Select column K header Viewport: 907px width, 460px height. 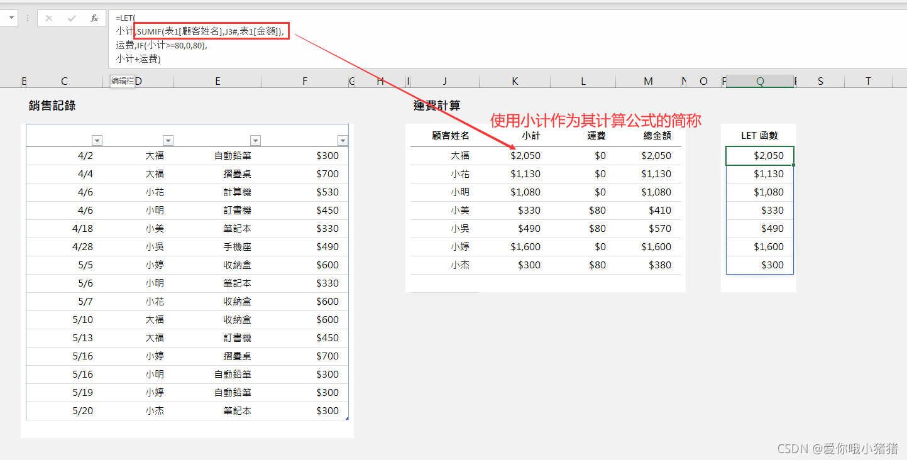515,81
